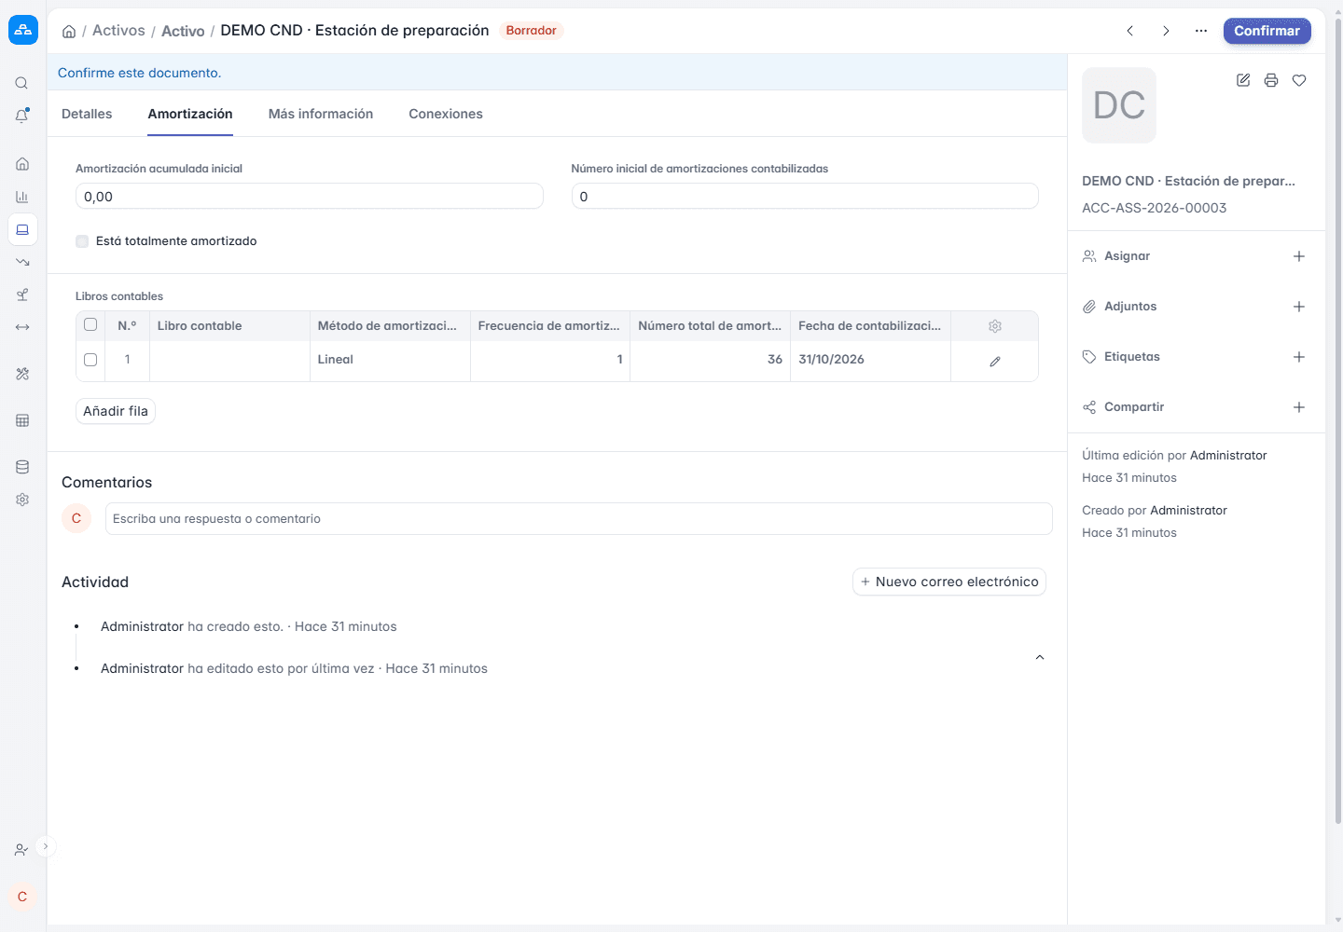Click Nuevo correo electrónico button
Screen dimensions: 1343x932
(949, 582)
